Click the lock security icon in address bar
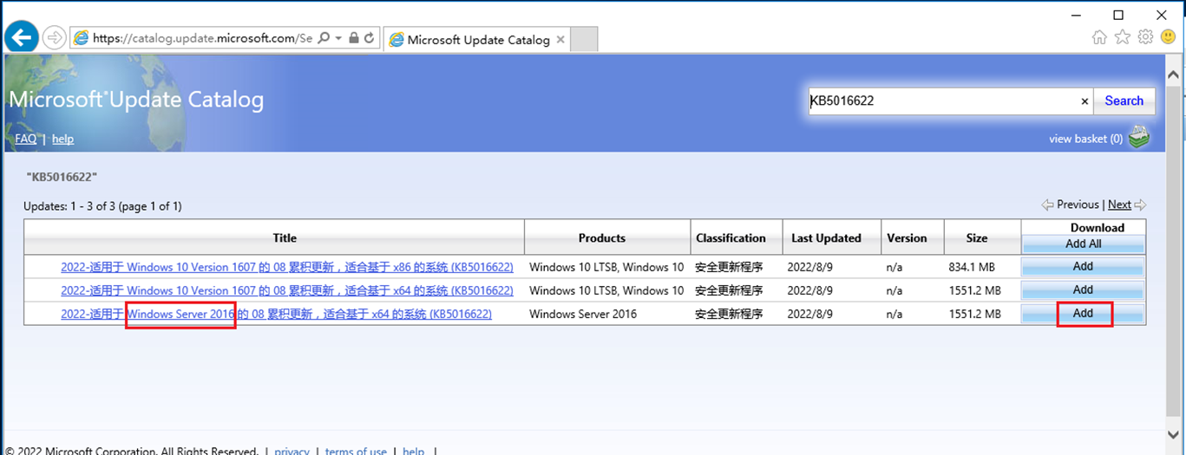Viewport: 1186px width, 455px height. click(x=353, y=38)
